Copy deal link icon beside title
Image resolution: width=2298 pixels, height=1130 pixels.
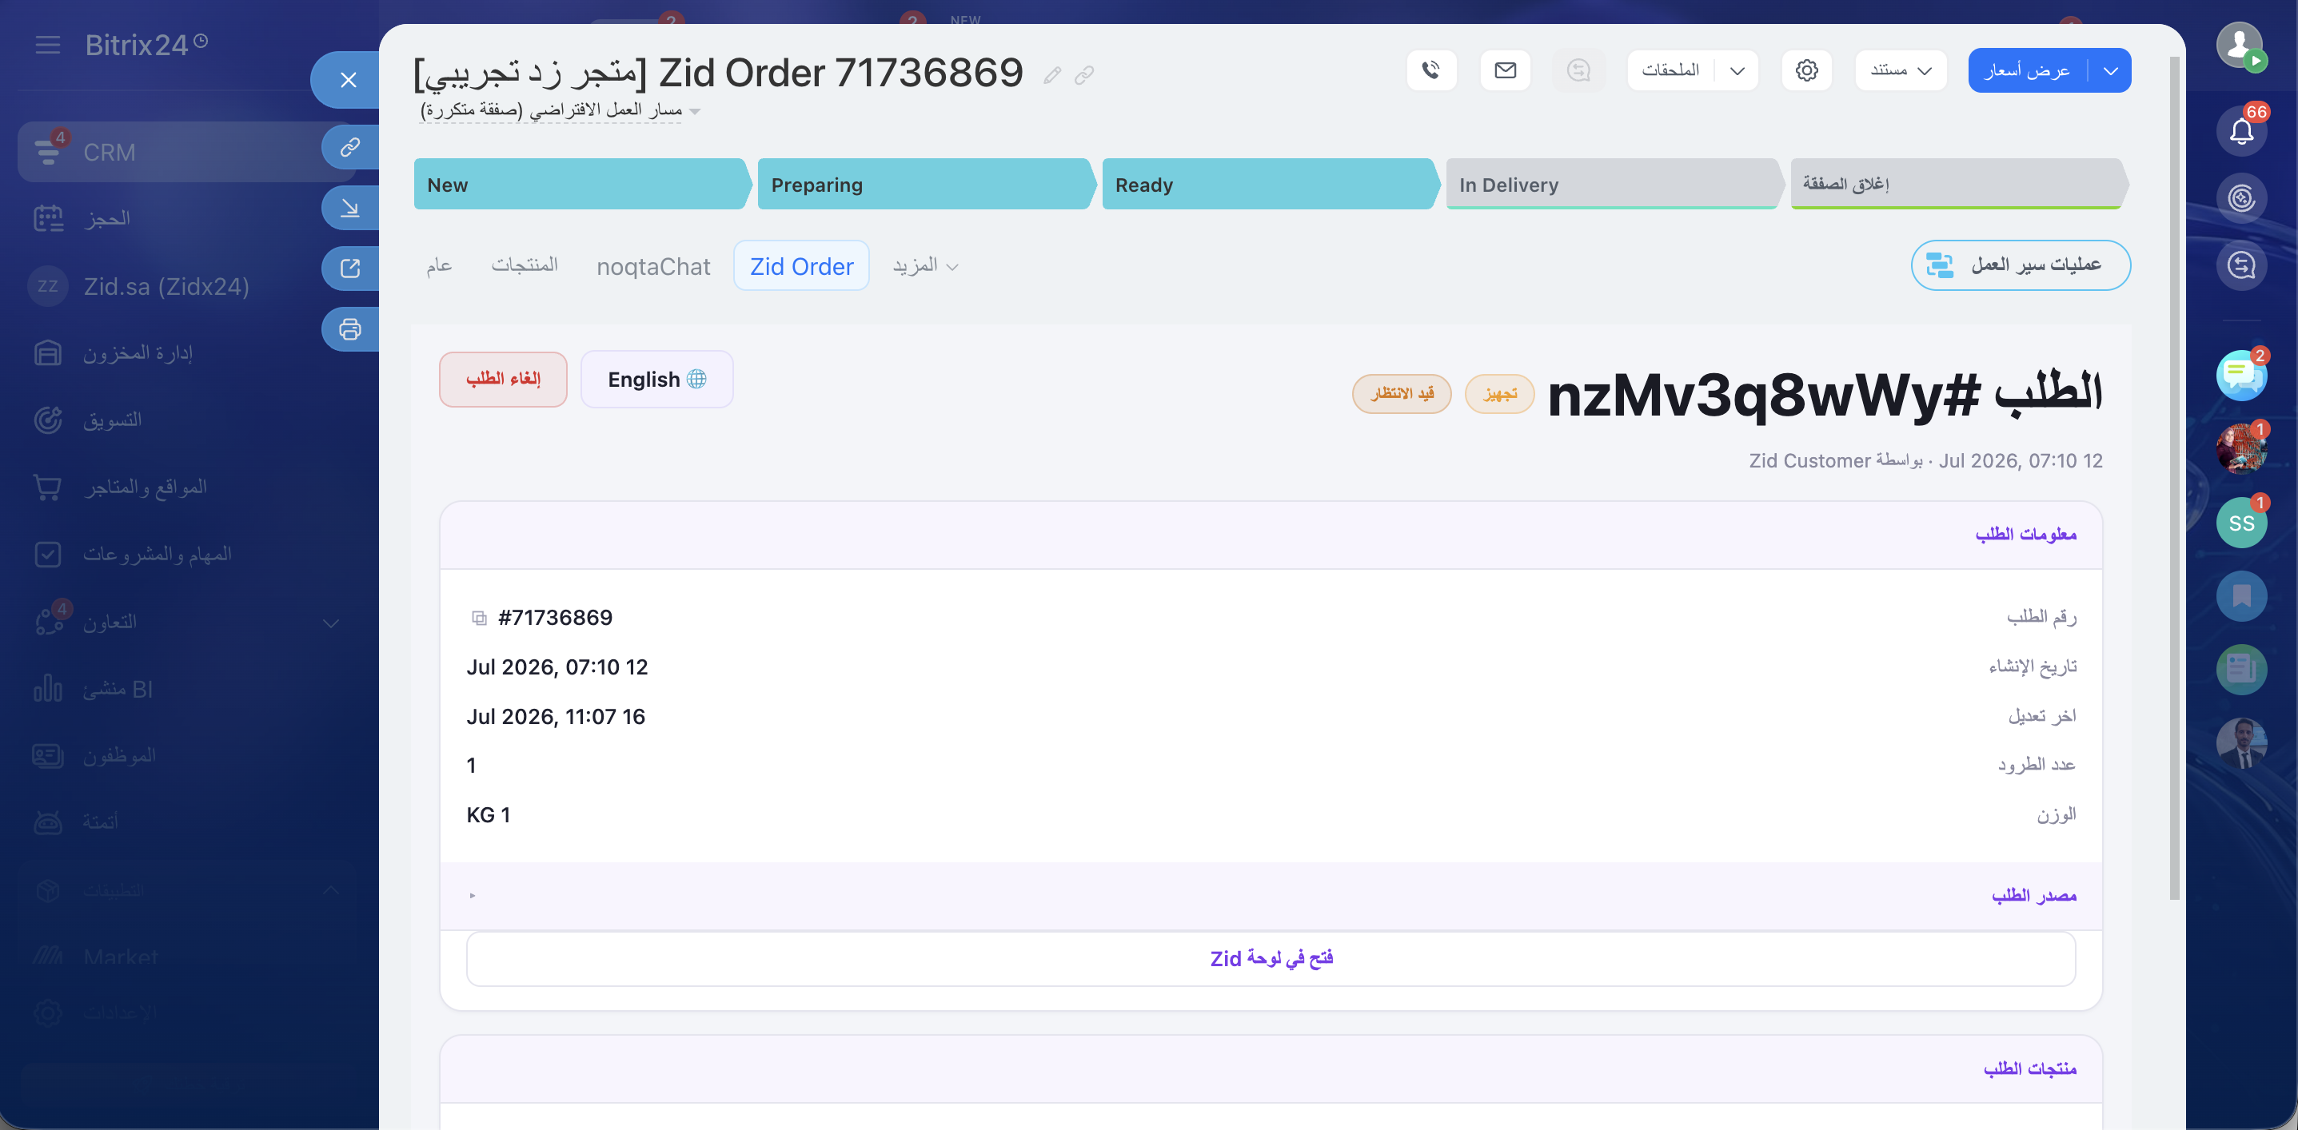coord(1084,76)
